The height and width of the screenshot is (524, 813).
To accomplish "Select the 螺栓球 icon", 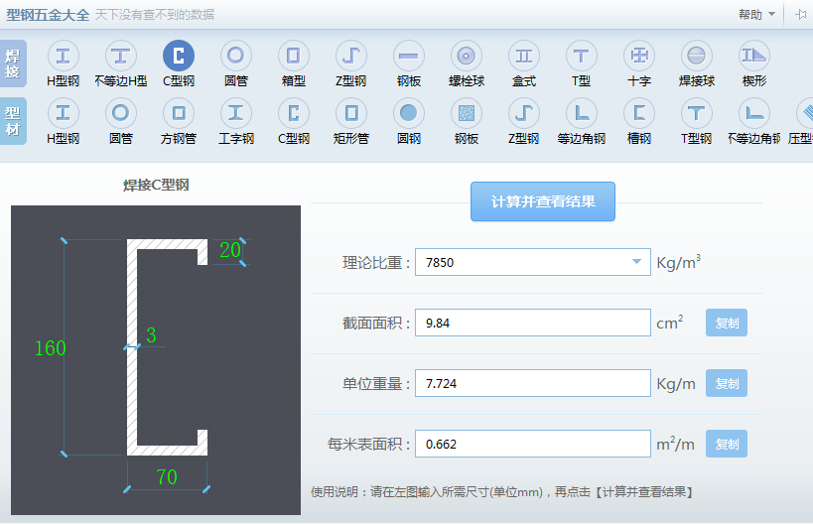I will tap(467, 56).
